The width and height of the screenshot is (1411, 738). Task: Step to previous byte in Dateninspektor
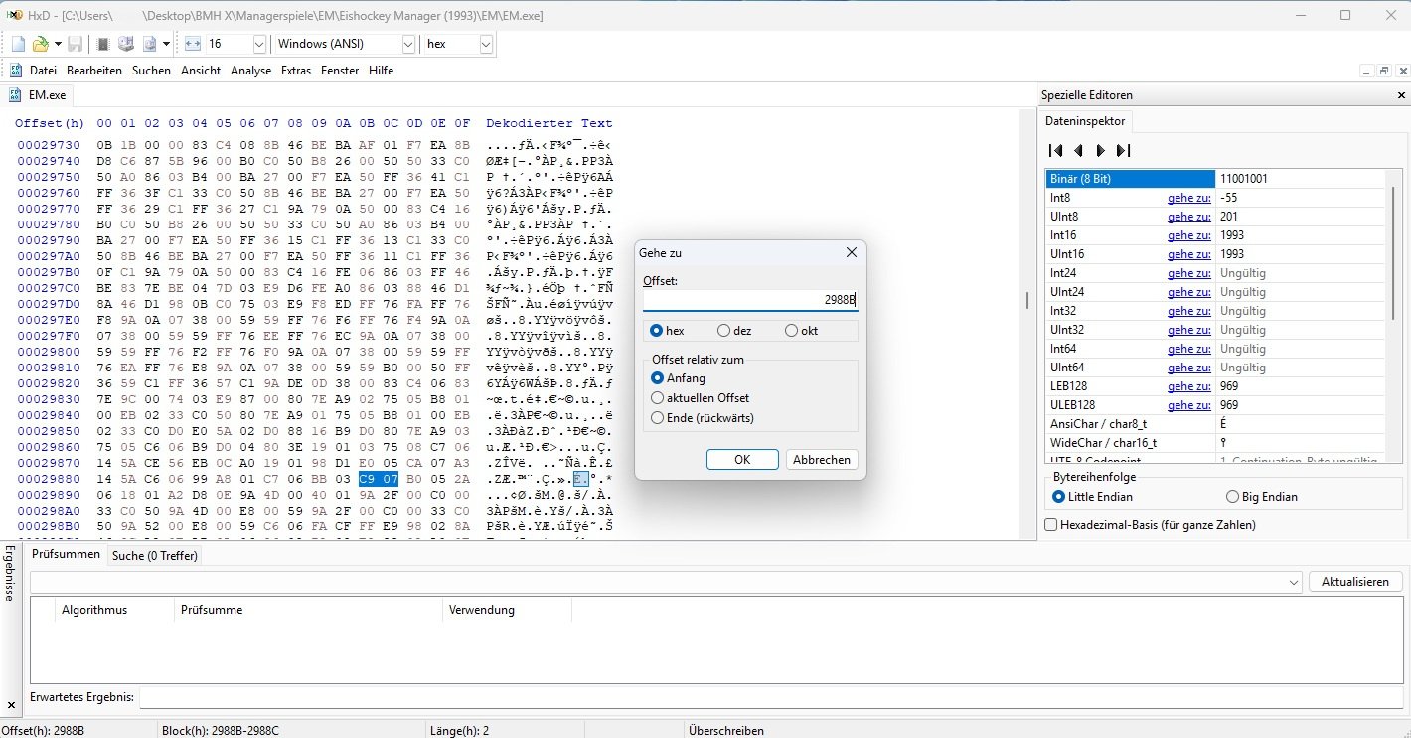click(x=1078, y=151)
